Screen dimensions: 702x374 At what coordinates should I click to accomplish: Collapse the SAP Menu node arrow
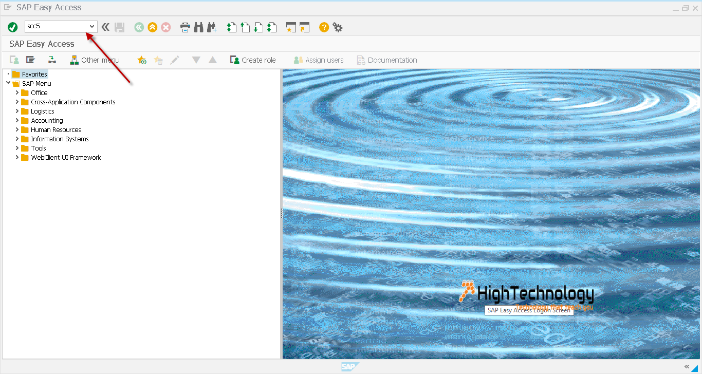[x=8, y=83]
